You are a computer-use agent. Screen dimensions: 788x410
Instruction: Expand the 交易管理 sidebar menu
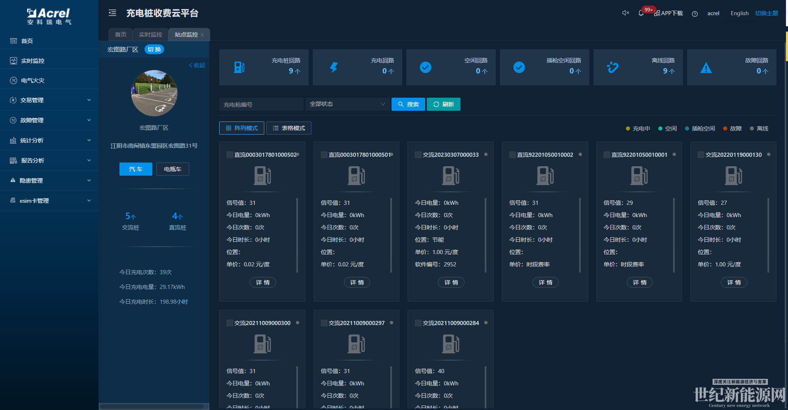(x=49, y=100)
